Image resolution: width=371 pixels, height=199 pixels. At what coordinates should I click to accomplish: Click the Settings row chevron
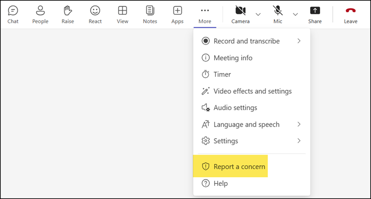[299, 141]
